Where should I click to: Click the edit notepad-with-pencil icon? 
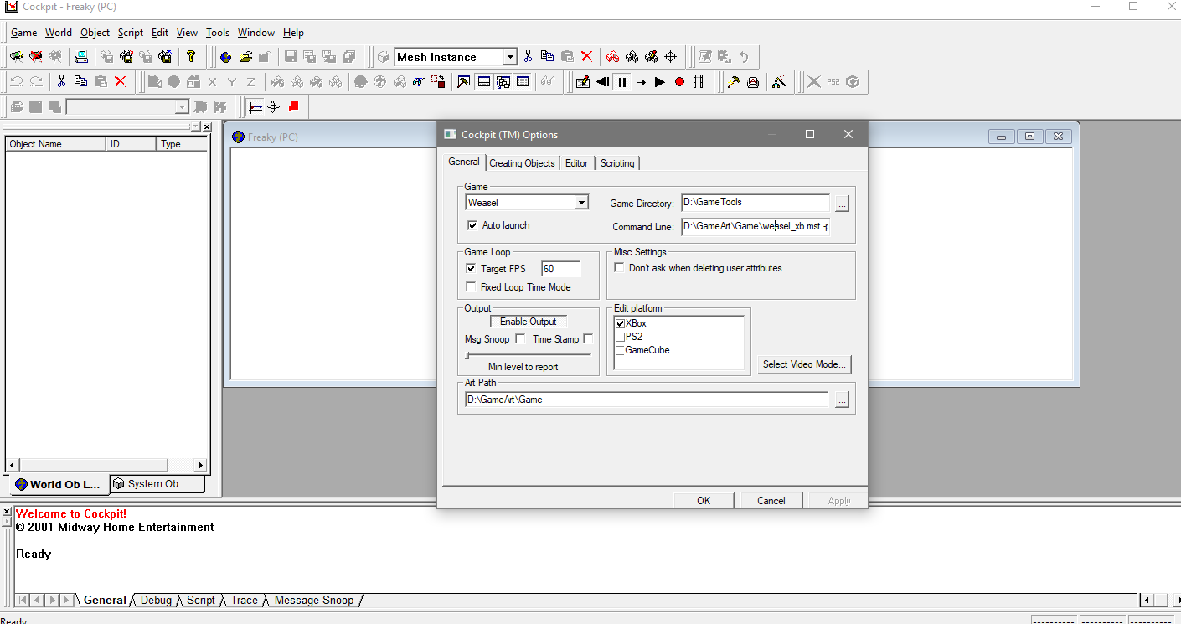click(583, 82)
